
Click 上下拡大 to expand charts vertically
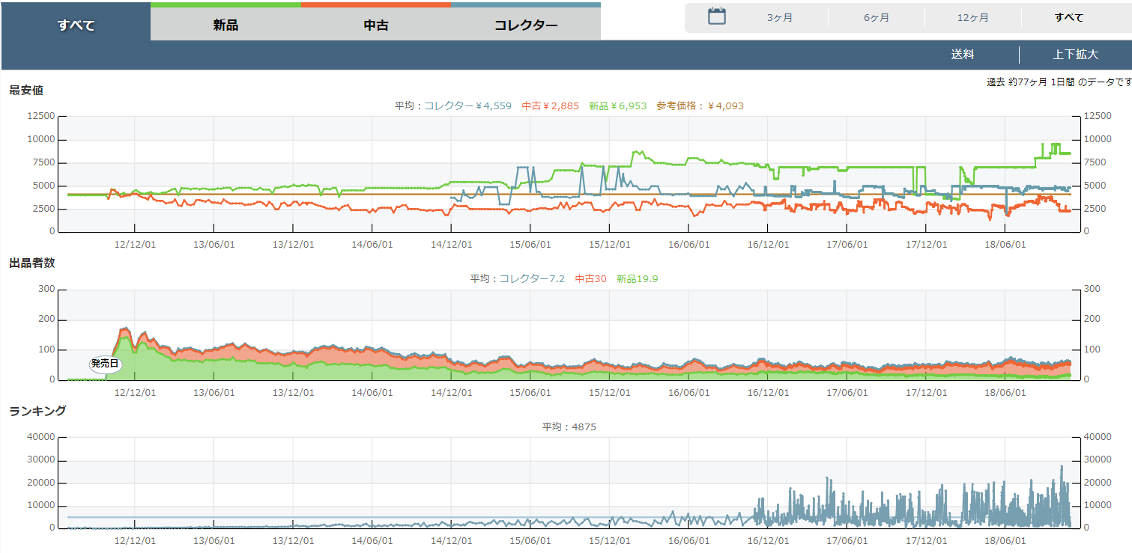pos(1075,55)
